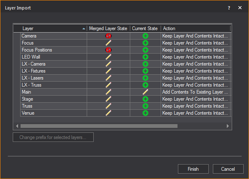Screen dimensions: 249x179
Task: Open Action cell for Camera layer
Action: coord(195,36)
